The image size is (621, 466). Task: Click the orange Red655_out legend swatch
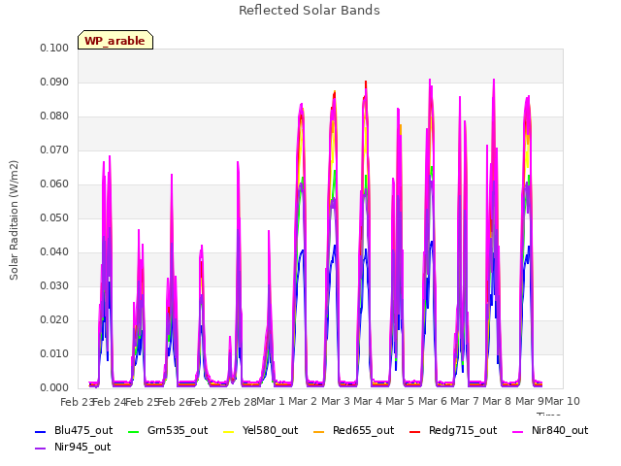[x=319, y=431]
